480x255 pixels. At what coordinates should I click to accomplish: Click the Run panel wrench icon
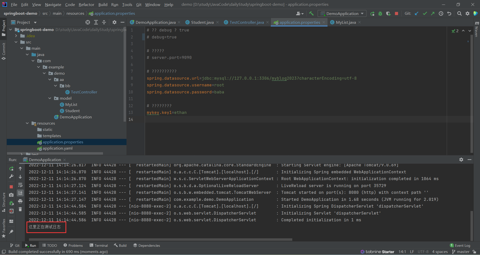pos(11,177)
